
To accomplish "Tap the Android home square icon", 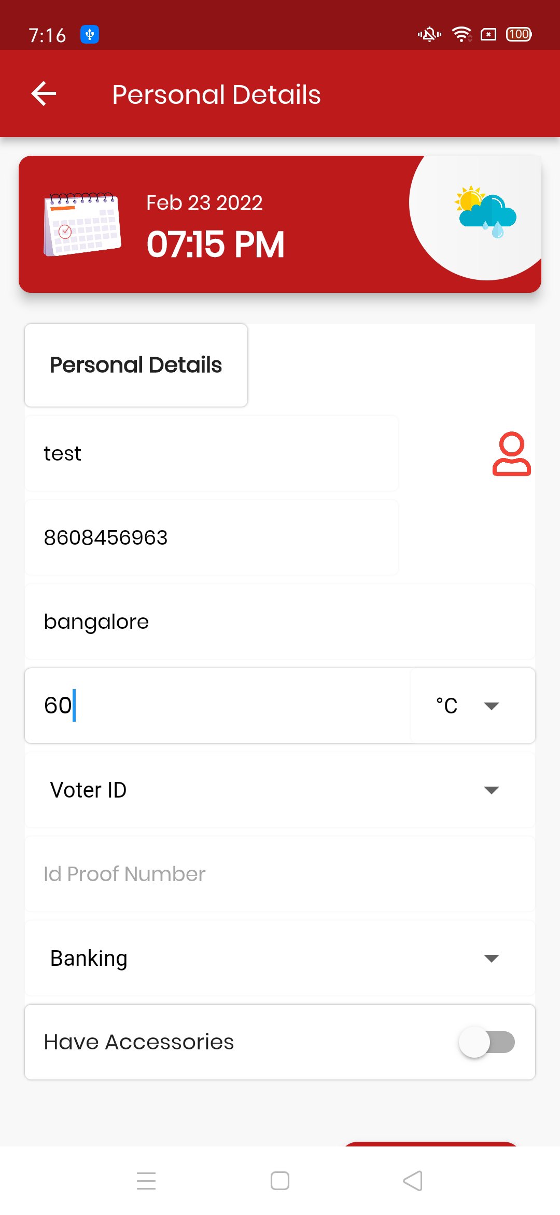I will [x=280, y=1181].
